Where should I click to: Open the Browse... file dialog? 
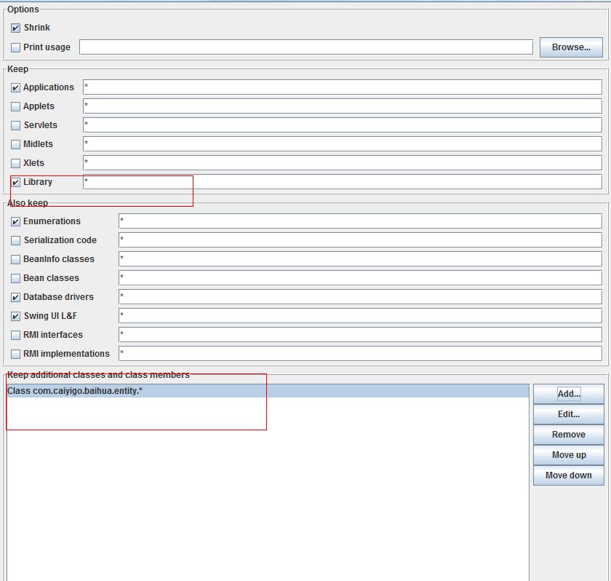point(571,47)
